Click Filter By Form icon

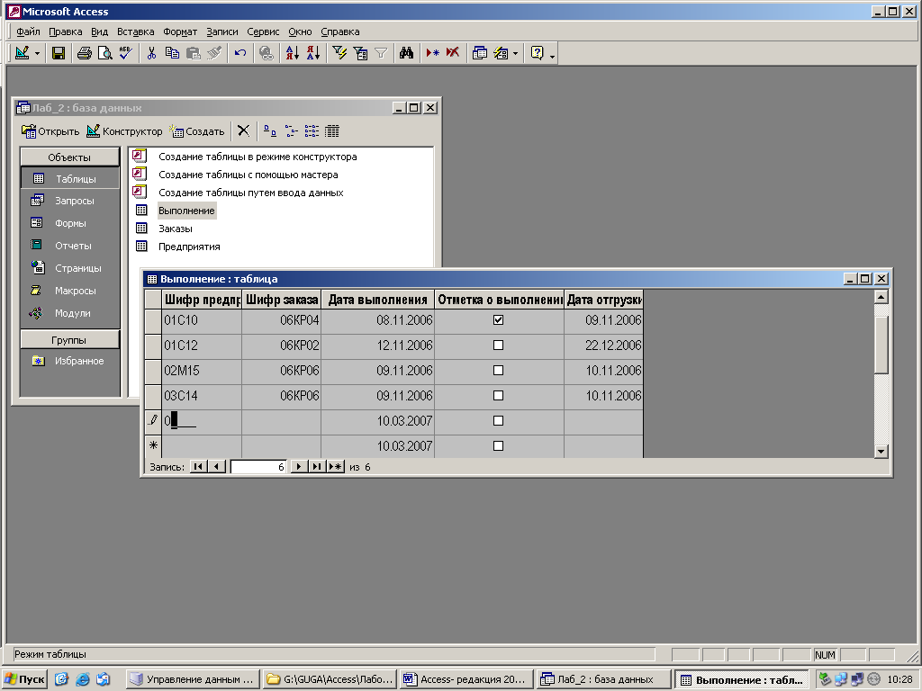pos(360,53)
